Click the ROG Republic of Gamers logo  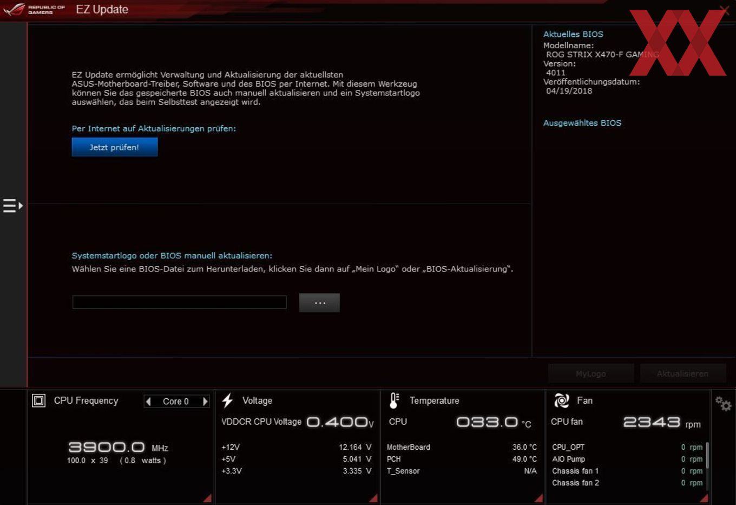coord(34,9)
